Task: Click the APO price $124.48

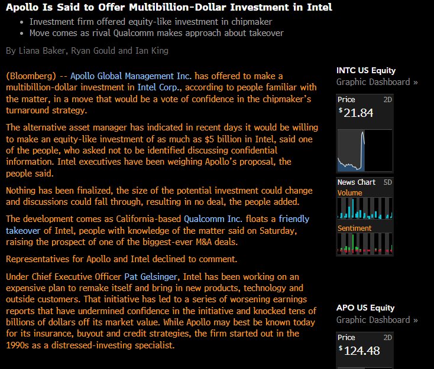Action: click(359, 351)
